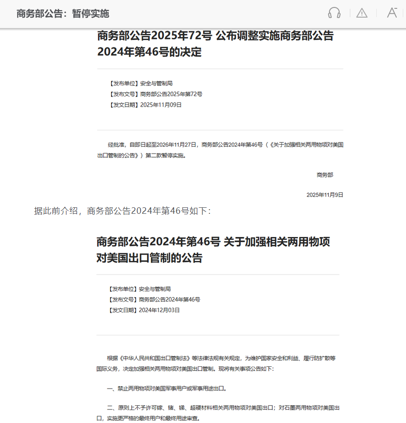Click the title line 2024年第46号的决定
The image size is (406, 423).
click(x=149, y=52)
